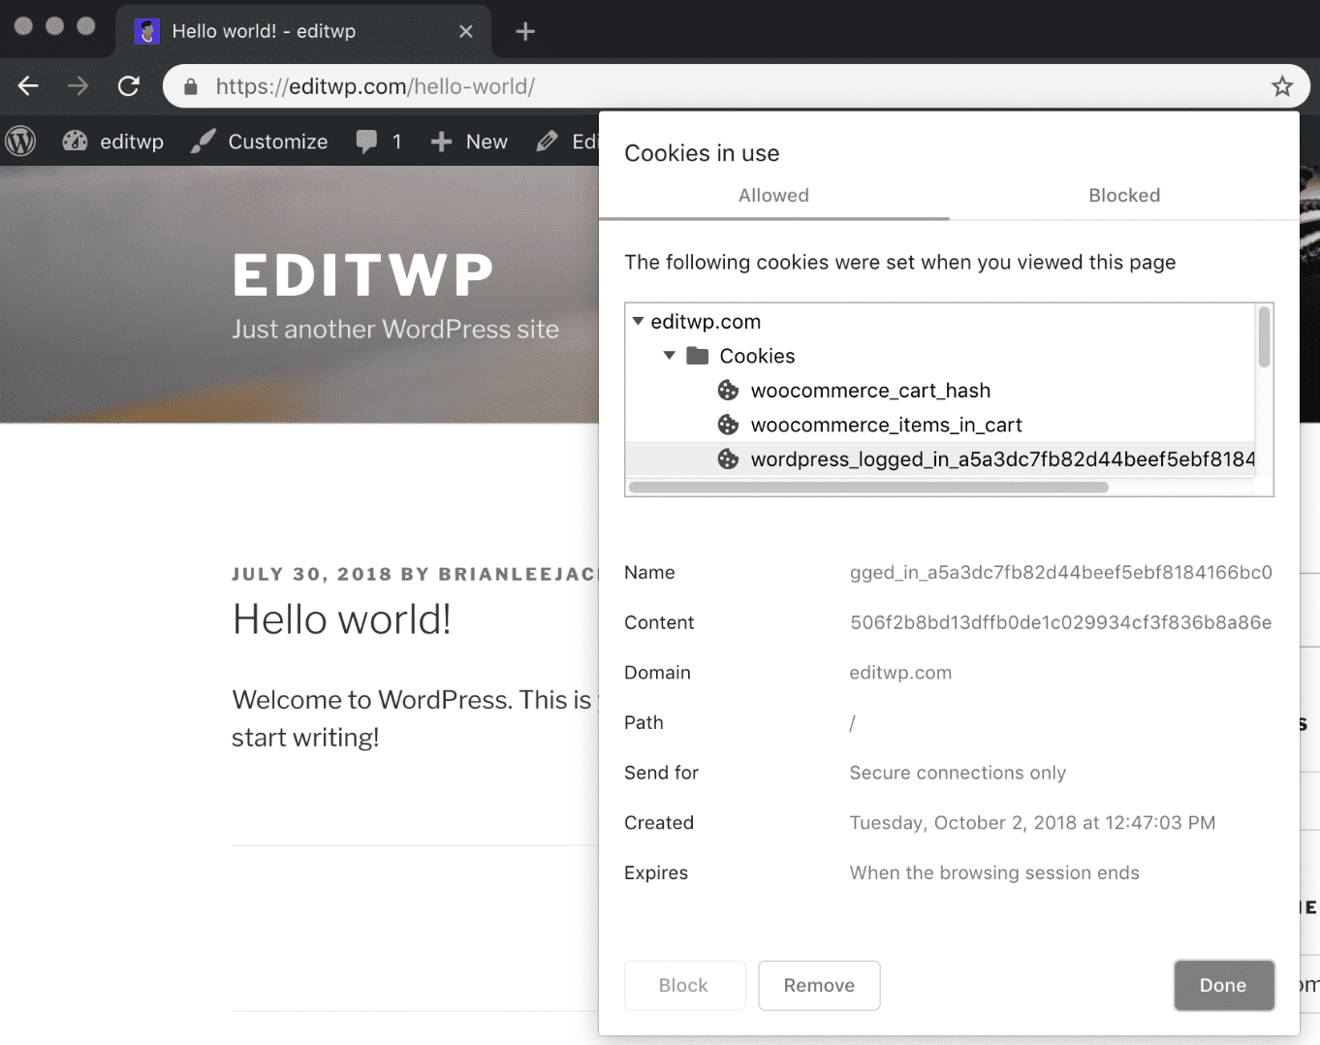Click the padlock icon in address bar
Screen dimensions: 1320x1045
(x=190, y=86)
